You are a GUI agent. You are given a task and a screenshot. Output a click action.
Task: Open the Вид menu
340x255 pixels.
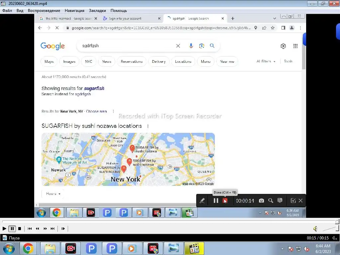[x=20, y=11]
